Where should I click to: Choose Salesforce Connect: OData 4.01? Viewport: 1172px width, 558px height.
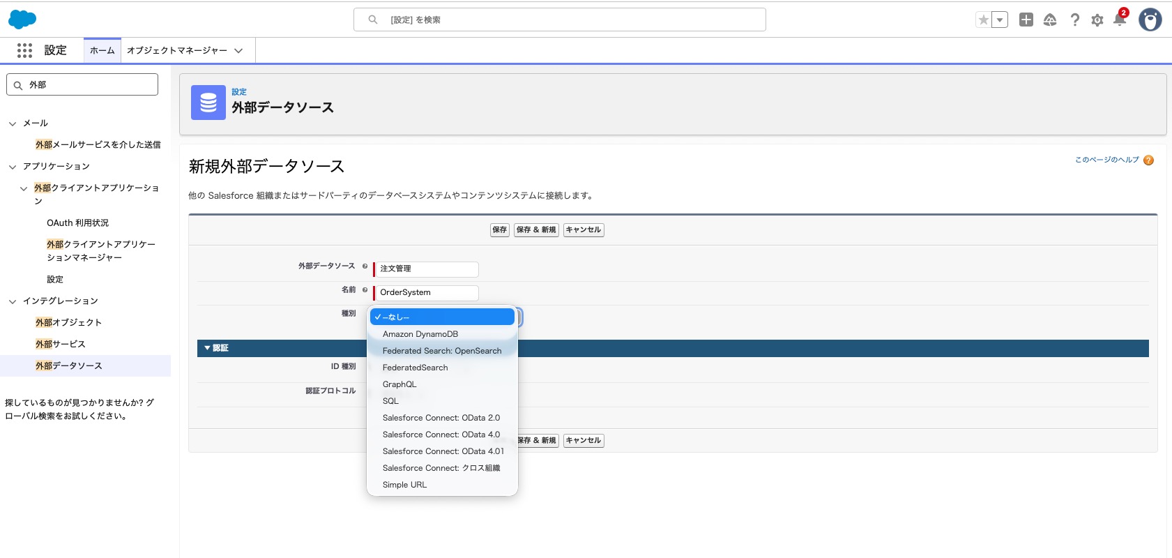click(x=442, y=451)
